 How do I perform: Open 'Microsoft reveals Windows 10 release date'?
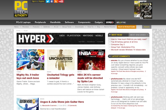point(128,50)
